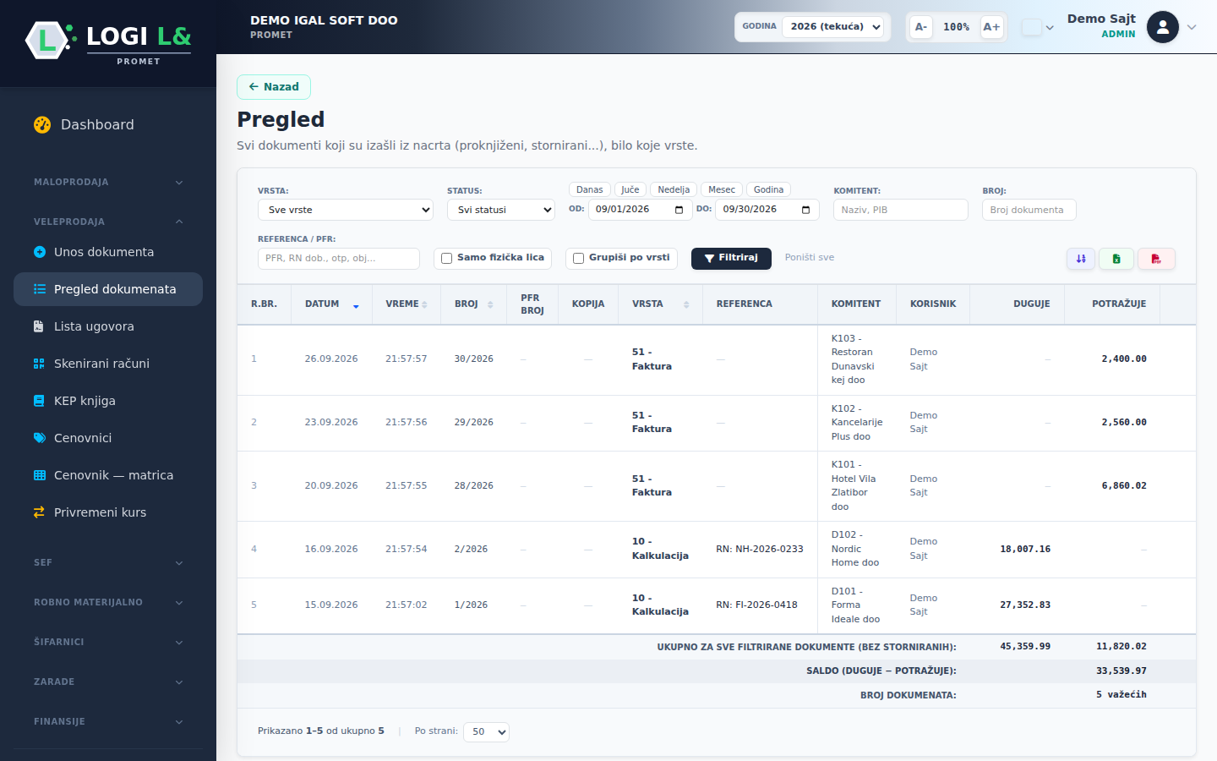Click the Cenovnik — matrica table icon
This screenshot has height=761, width=1217.
pyautogui.click(x=39, y=475)
